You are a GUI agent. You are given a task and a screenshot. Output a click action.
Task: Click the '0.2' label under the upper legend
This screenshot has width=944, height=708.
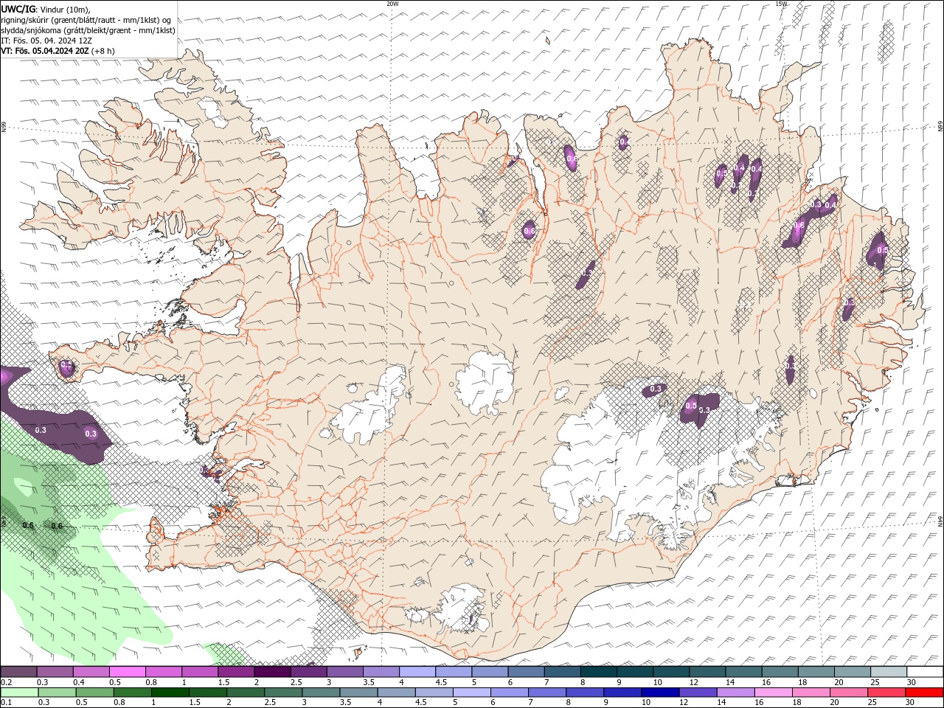click(x=6, y=682)
